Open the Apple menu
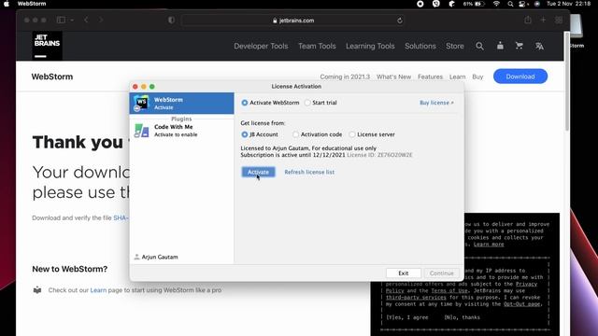This screenshot has width=598, height=336. coord(7,4)
